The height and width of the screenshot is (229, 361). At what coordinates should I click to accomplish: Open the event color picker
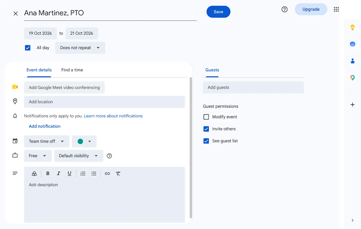84,141
